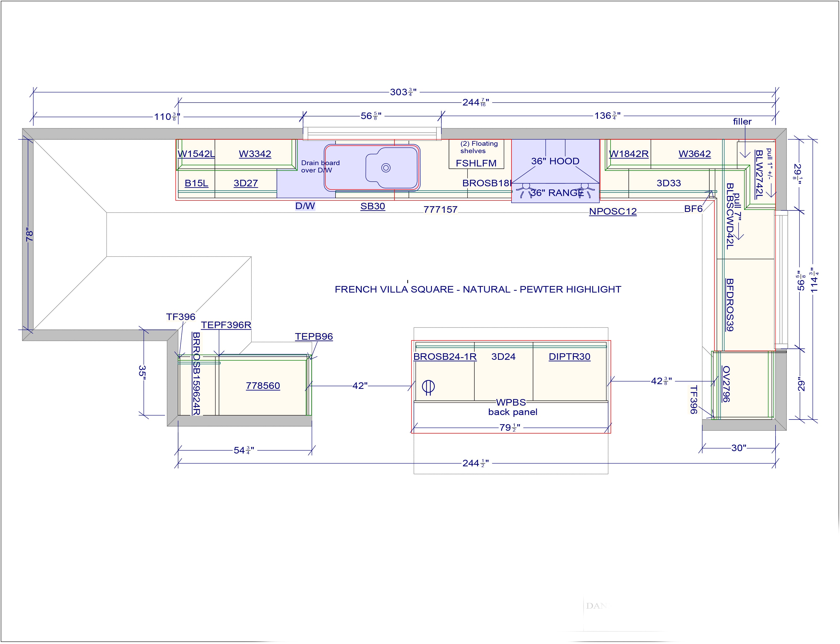Select the SB30 sink base label
The image size is (840, 644).
pos(373,206)
